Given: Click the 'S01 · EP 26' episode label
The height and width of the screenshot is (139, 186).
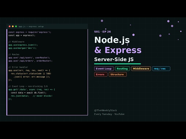Looking at the screenshot, I should coord(103,32).
